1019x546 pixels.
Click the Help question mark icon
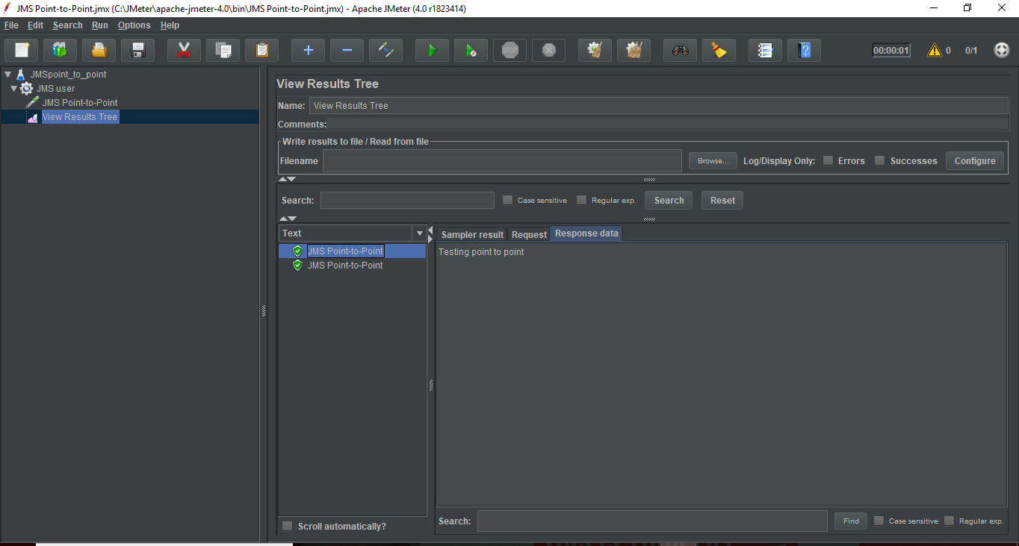[x=804, y=51]
